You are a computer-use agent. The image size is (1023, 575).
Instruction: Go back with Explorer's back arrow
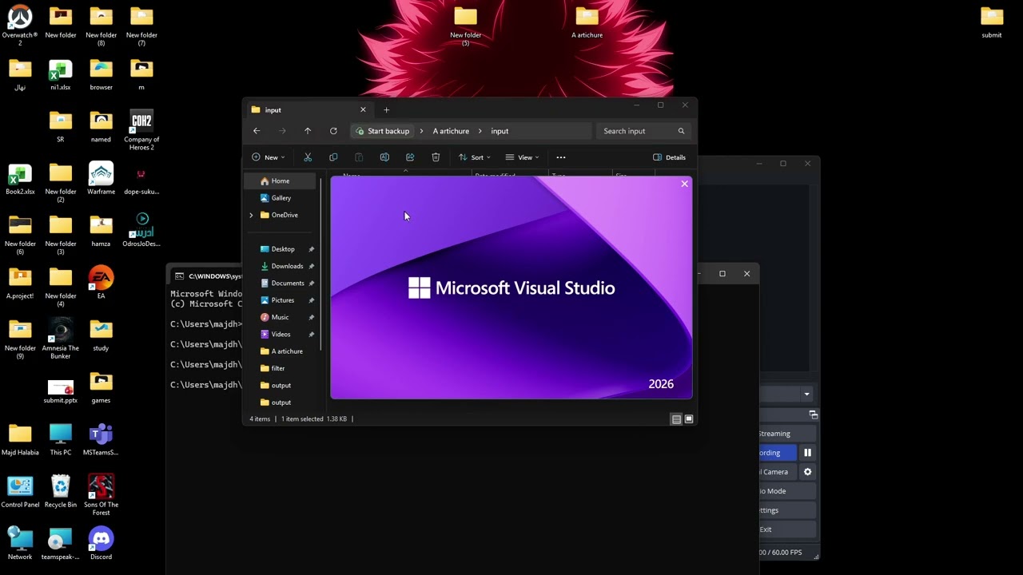point(257,131)
